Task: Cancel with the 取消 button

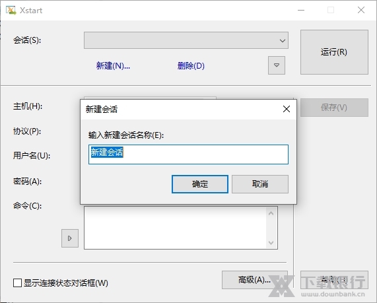Action: coord(260,184)
